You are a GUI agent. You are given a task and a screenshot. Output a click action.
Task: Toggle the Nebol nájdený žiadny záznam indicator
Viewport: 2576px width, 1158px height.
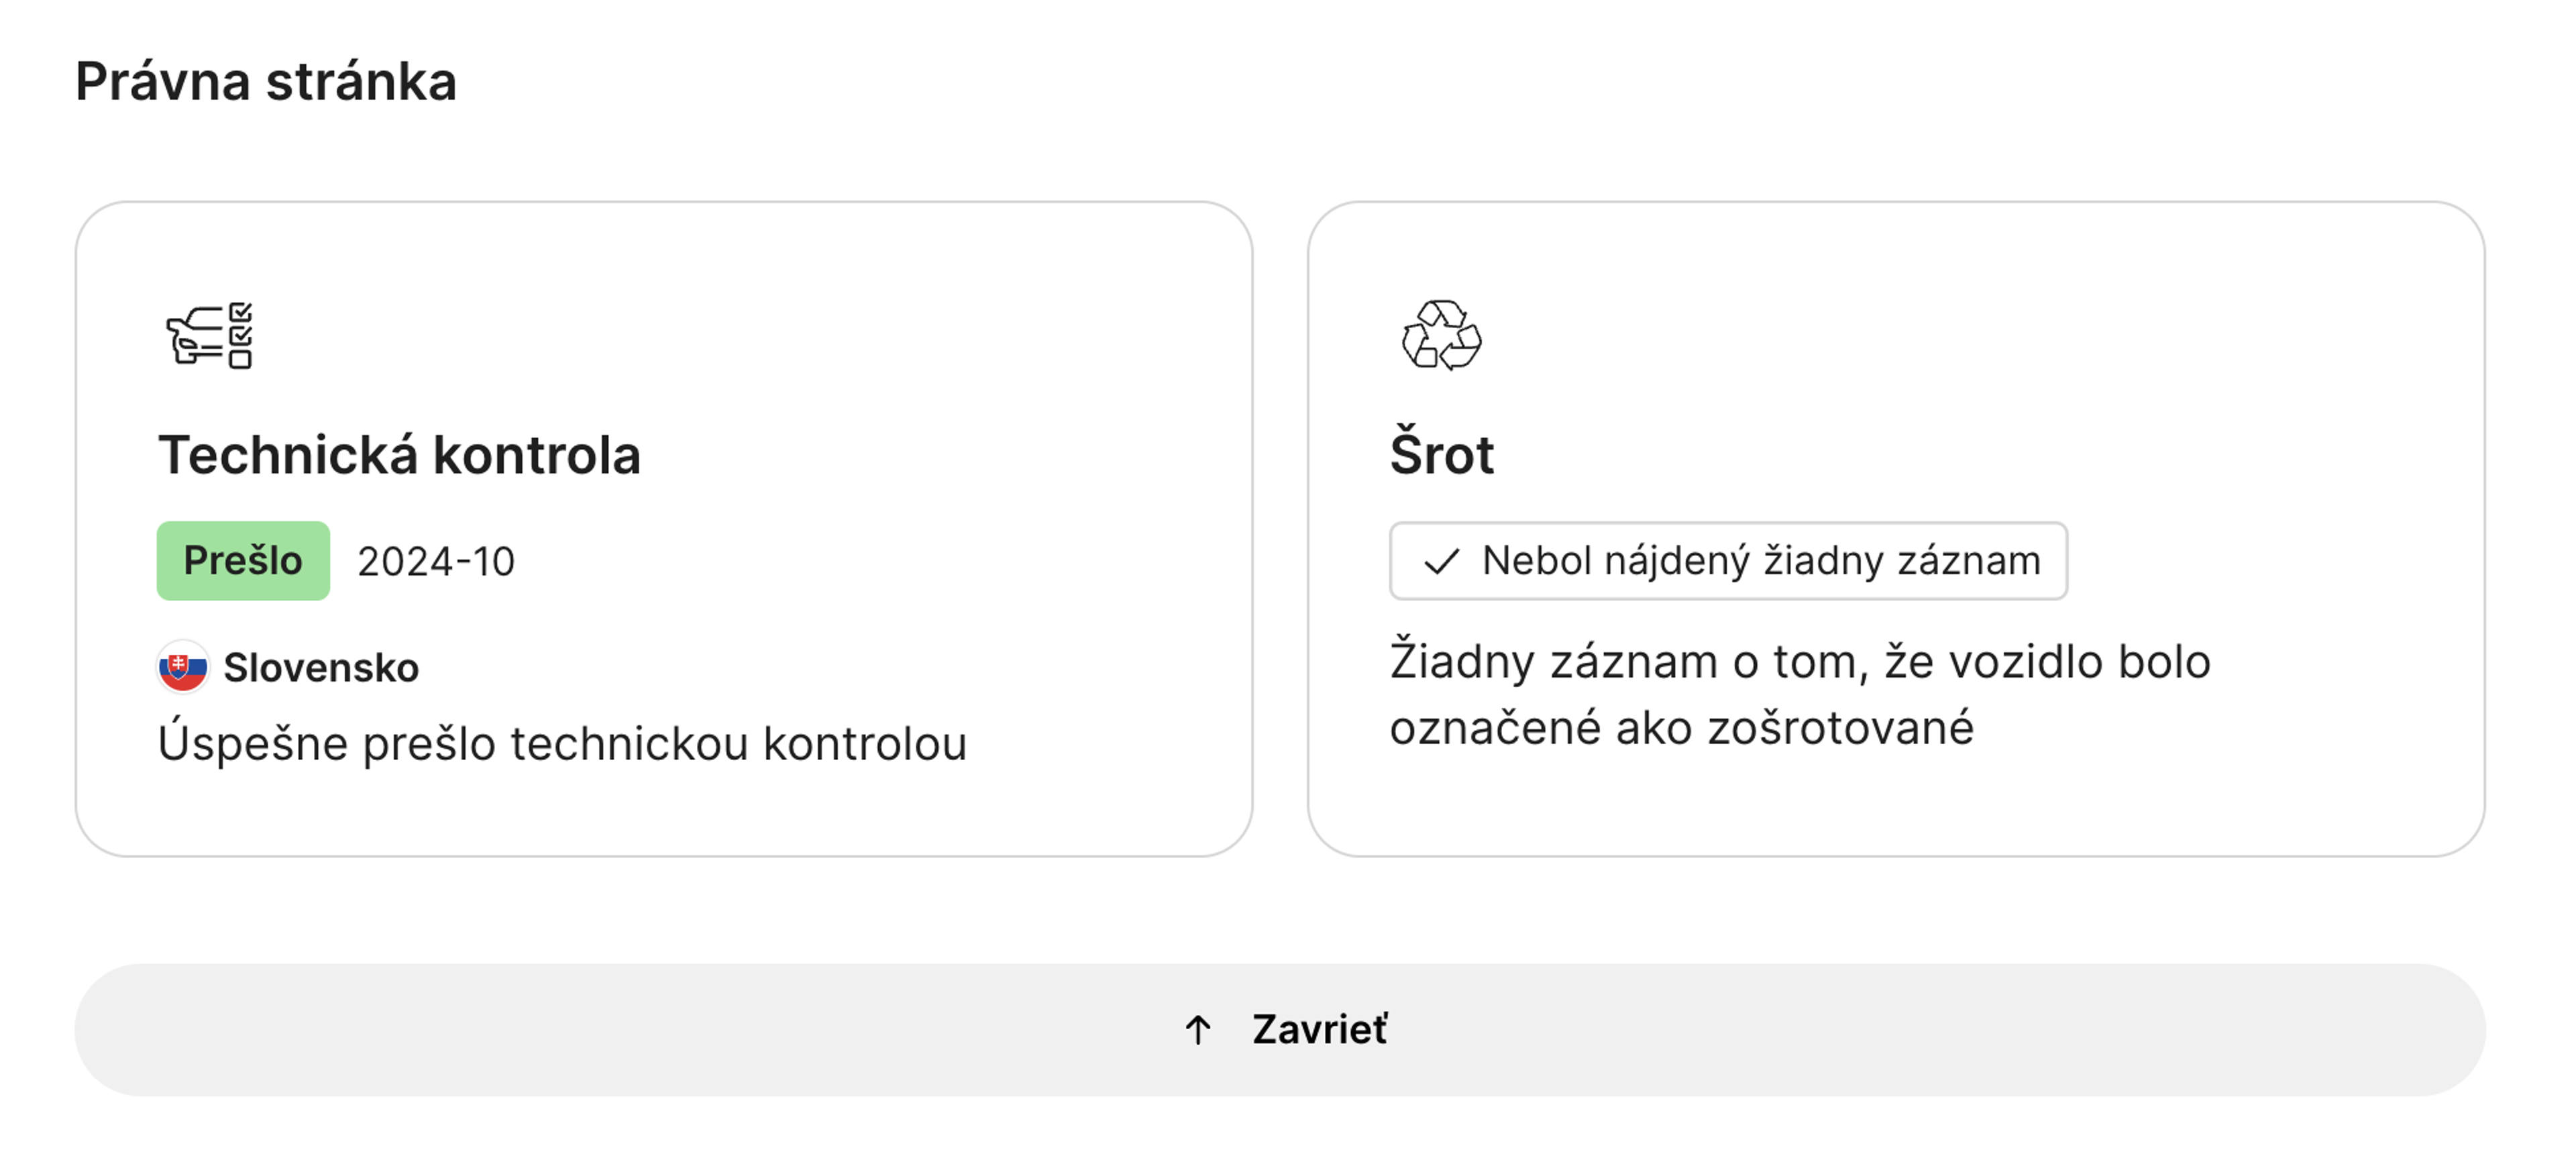(1729, 561)
